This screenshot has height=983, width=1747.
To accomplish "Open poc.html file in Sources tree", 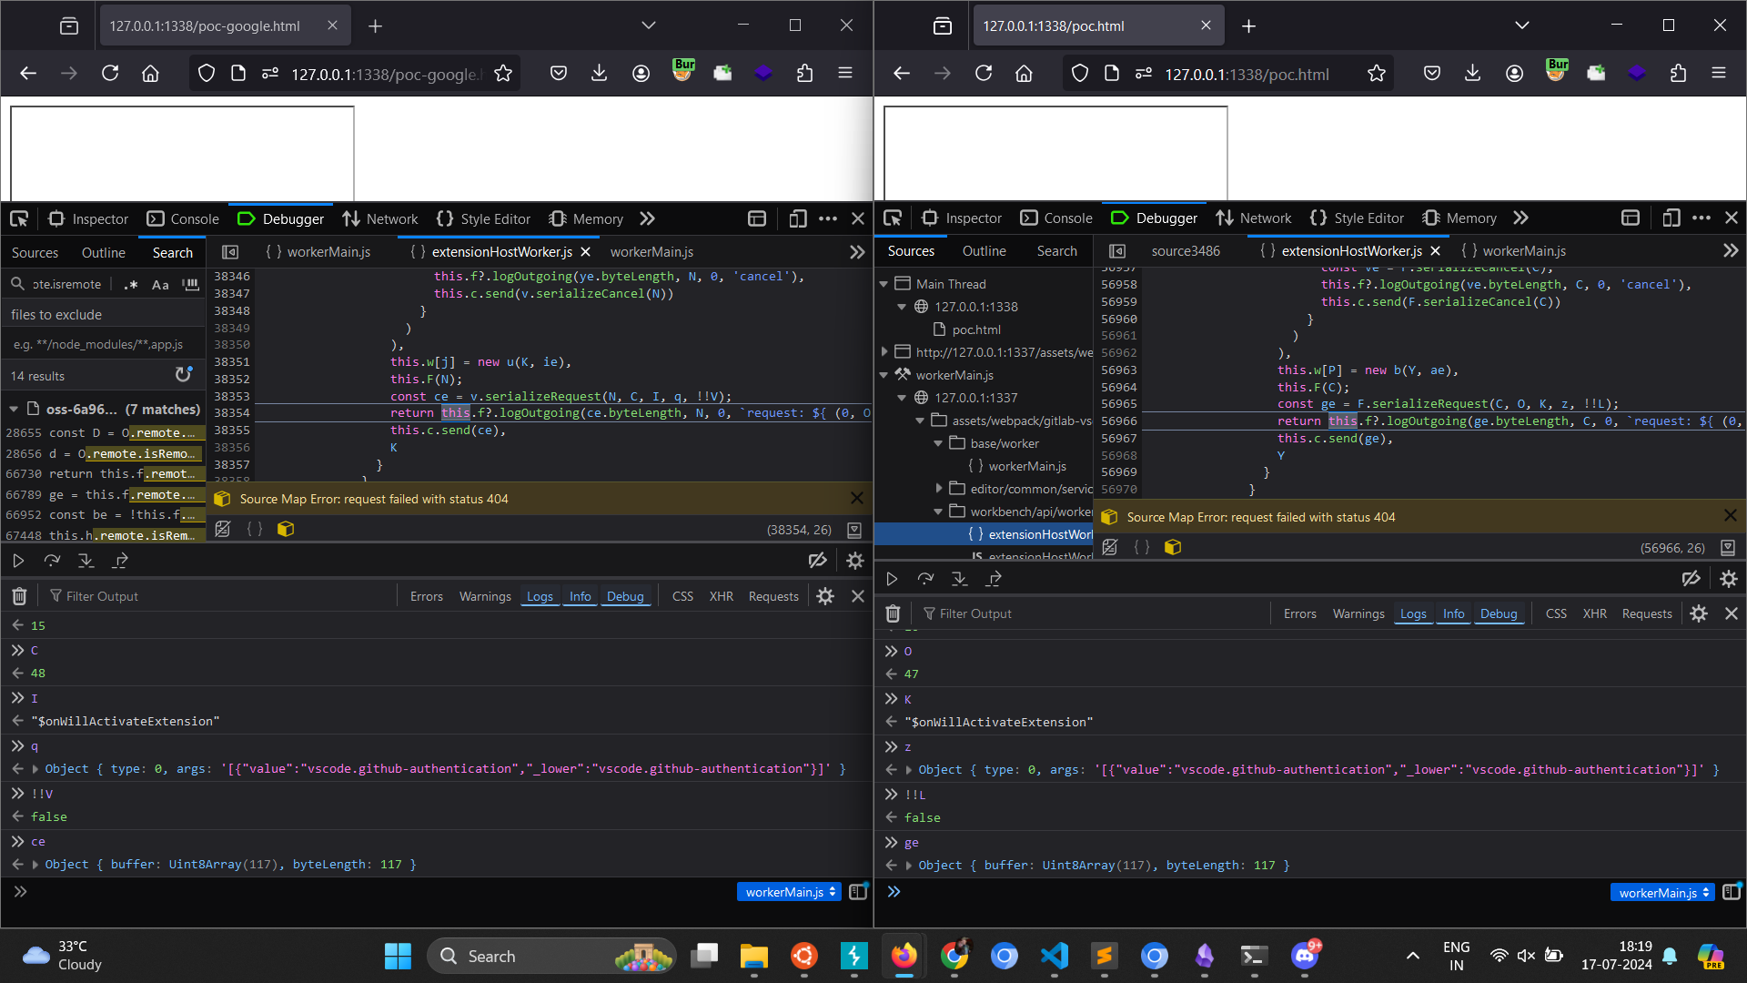I will 975,329.
